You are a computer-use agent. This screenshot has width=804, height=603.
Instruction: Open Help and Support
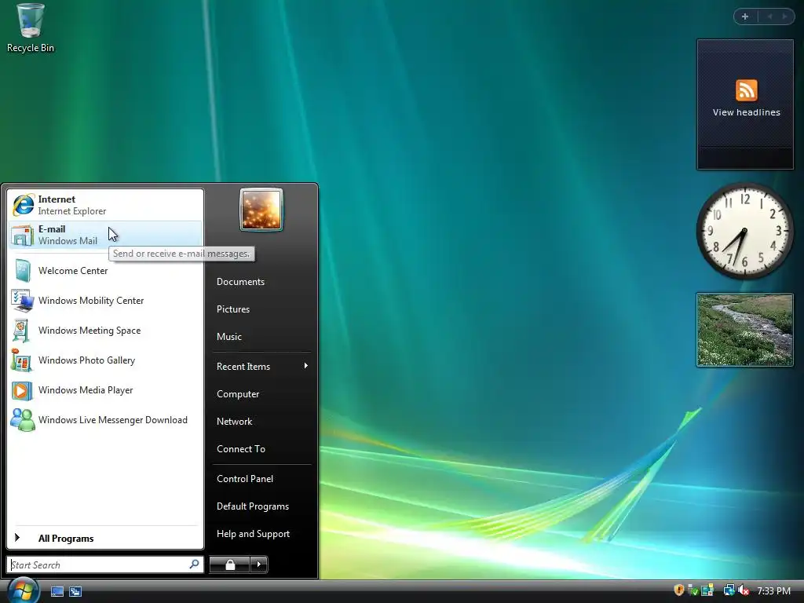coord(261,534)
